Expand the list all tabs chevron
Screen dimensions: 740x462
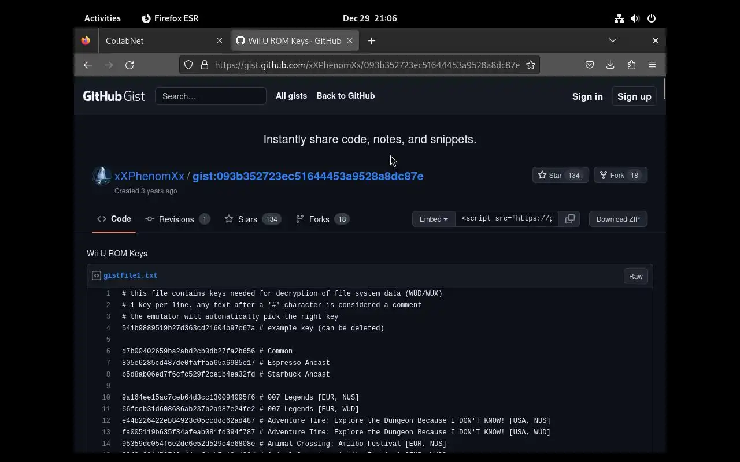coord(613,40)
